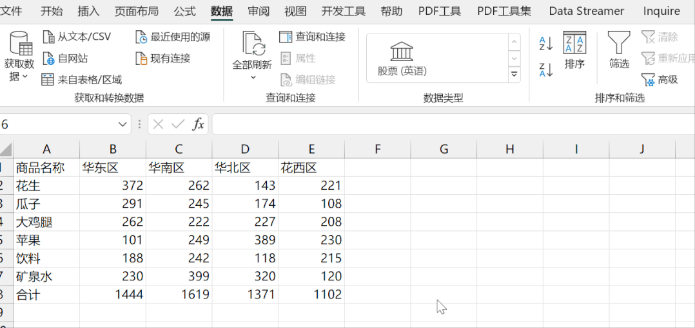Image resolution: width=695 pixels, height=328 pixels.
Task: Open the 查询和连接 pane
Action: (312, 37)
